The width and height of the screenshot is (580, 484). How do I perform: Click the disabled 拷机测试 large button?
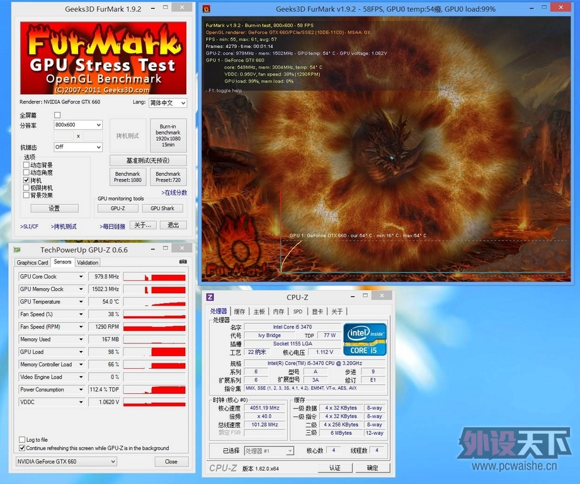coord(128,135)
